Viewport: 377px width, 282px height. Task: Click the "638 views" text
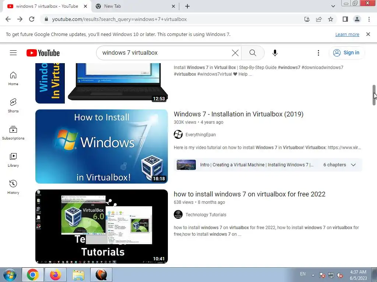pyautogui.click(x=183, y=202)
